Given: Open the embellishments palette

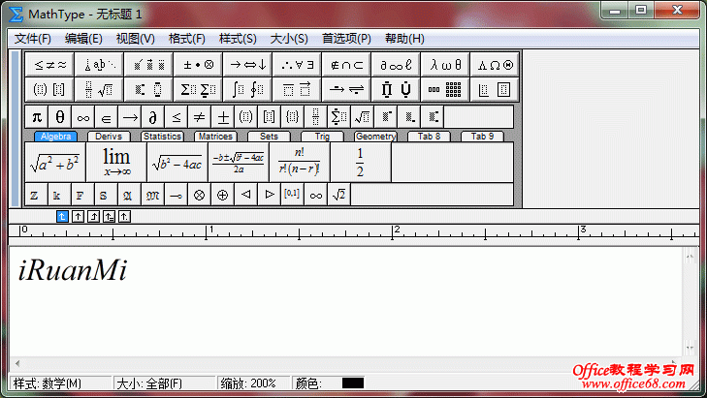Looking at the screenshot, I should (x=148, y=65).
